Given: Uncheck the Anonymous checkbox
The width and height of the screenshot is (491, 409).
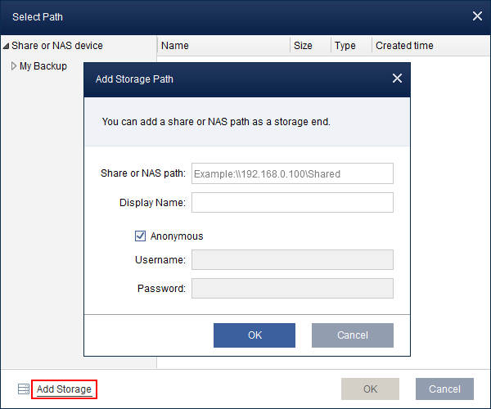Looking at the screenshot, I should pyautogui.click(x=140, y=236).
